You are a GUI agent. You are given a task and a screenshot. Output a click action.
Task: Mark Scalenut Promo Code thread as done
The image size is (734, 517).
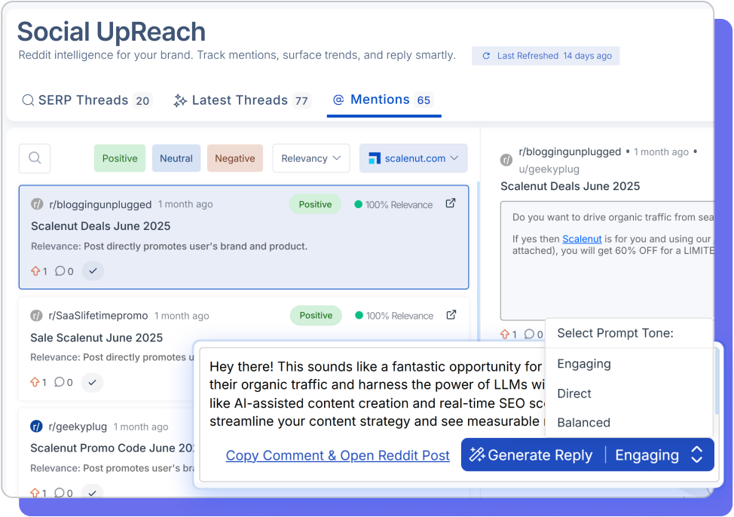92,491
